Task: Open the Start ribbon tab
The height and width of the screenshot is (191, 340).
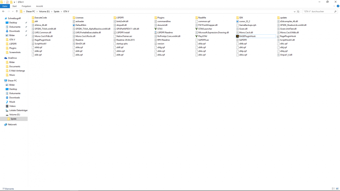Action: 15,6
